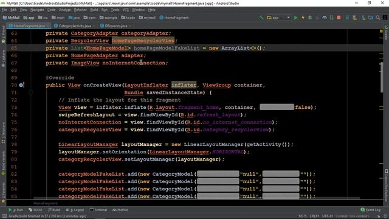Viewport: 389px width, 219px height.
Task: Open the Help menu
Action: 151,10
